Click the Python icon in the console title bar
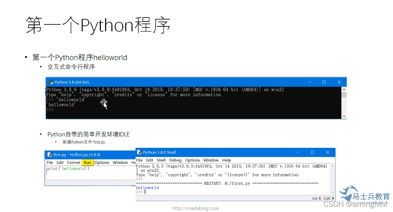Screen dimensions: 393x212 tap(51, 82)
